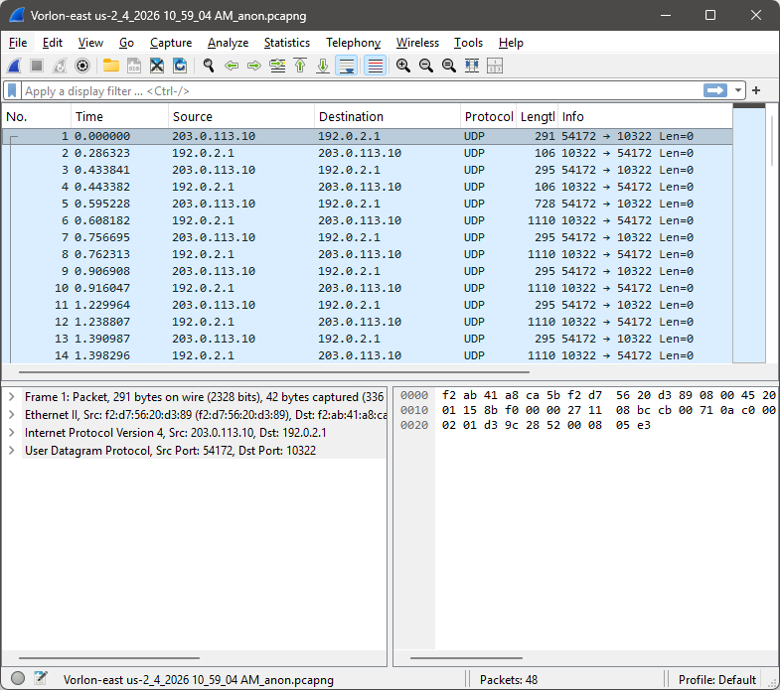The image size is (780, 690).
Task: Toggle auto-scroll during live capture
Action: coord(346,66)
